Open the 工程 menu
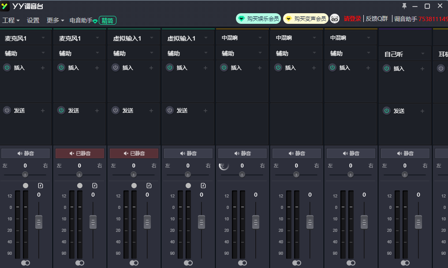Screen dimensions: 448x268 click(x=11, y=20)
